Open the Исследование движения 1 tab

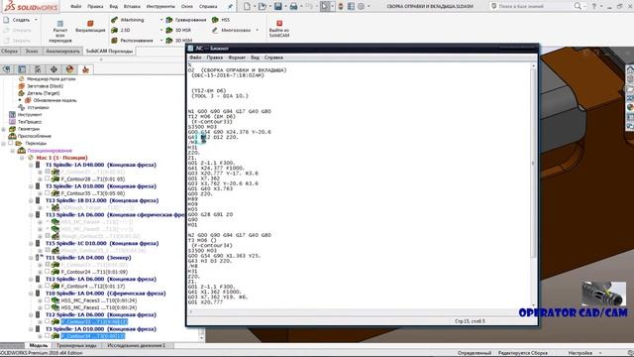pyautogui.click(x=137, y=346)
